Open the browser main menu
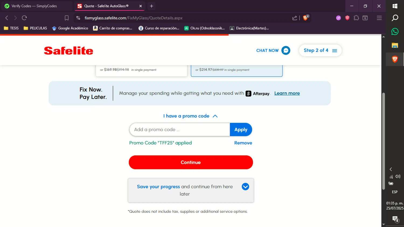The width and height of the screenshot is (404, 227). tap(379, 18)
